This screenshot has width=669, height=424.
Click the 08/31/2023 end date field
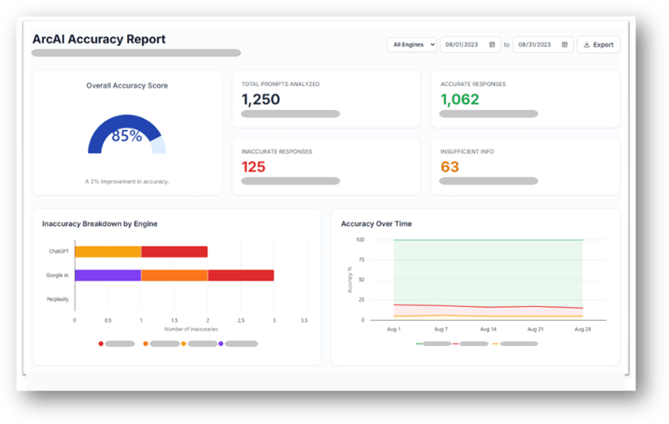(x=537, y=45)
